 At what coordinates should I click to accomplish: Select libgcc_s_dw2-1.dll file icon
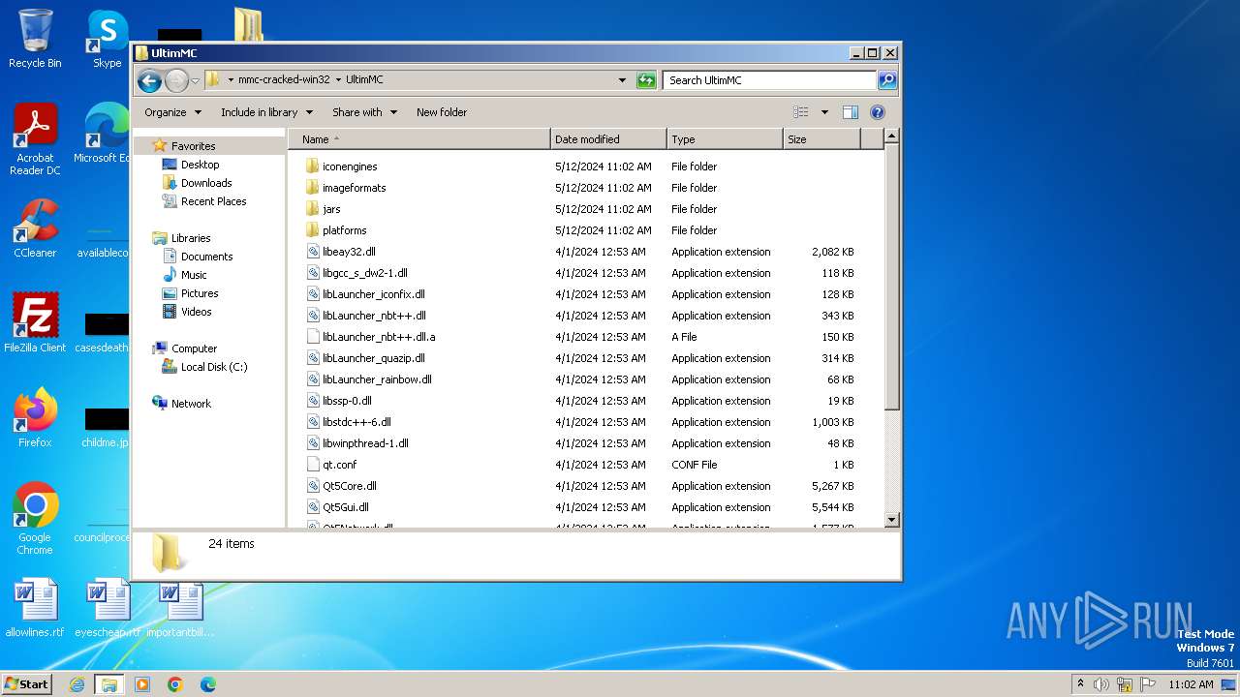312,273
